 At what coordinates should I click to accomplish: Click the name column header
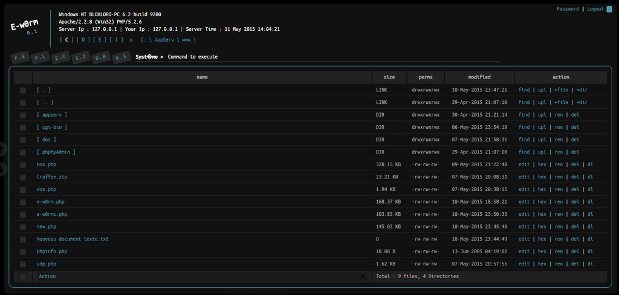[202, 77]
